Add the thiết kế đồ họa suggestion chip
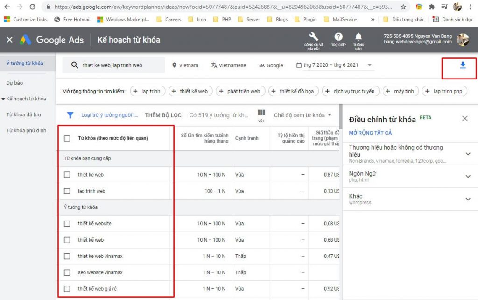The width and height of the screenshot is (478, 300). (293, 91)
